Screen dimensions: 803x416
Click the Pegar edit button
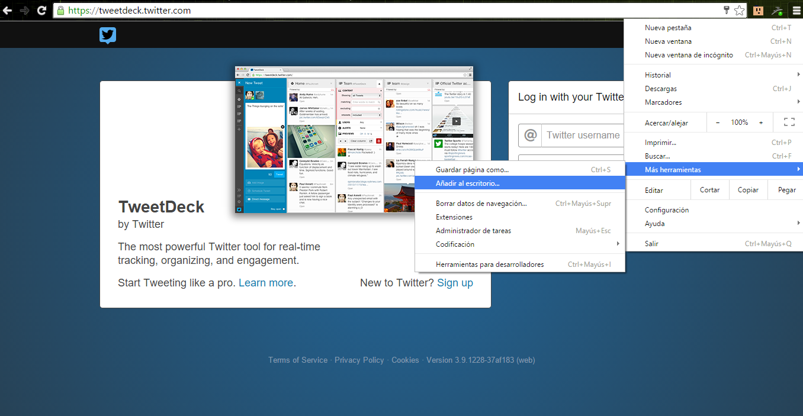click(x=786, y=190)
